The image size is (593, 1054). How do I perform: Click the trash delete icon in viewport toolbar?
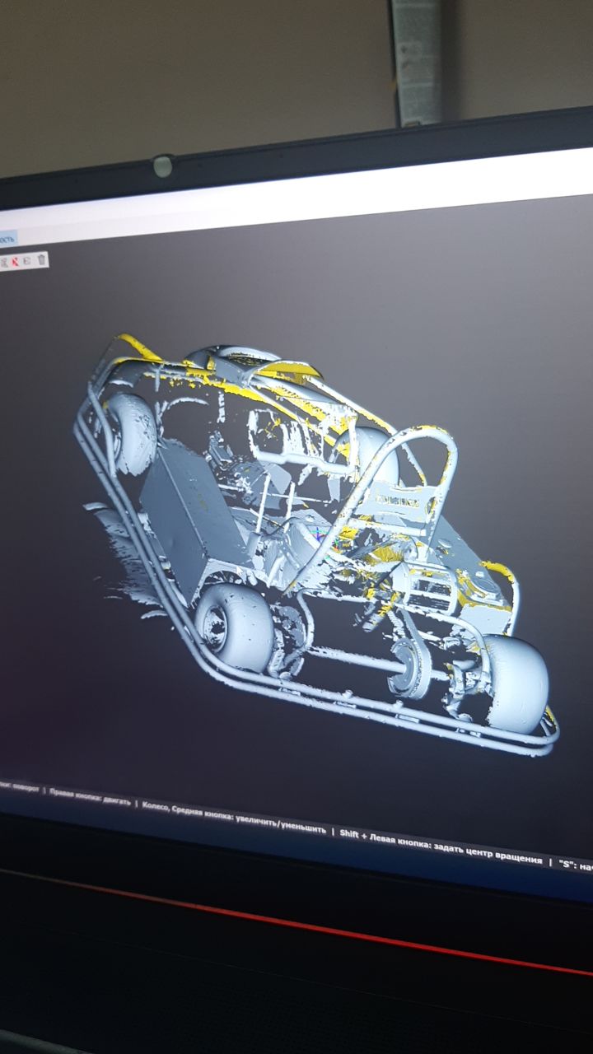tap(42, 260)
